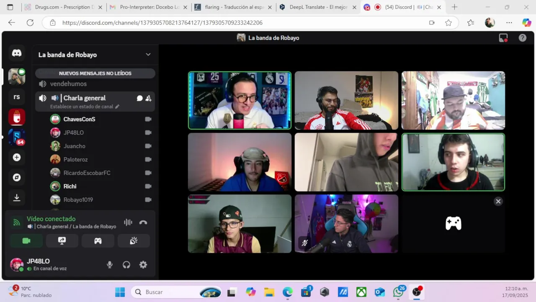Open Discover servers compass icon
Viewport: 536px width, 302px height.
coord(17,177)
